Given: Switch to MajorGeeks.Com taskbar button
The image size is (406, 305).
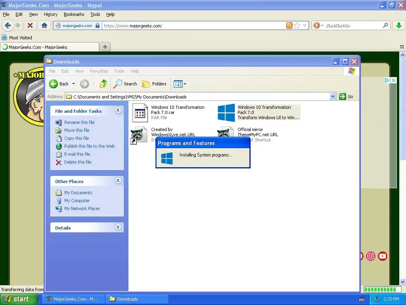Looking at the screenshot, I should (74, 299).
